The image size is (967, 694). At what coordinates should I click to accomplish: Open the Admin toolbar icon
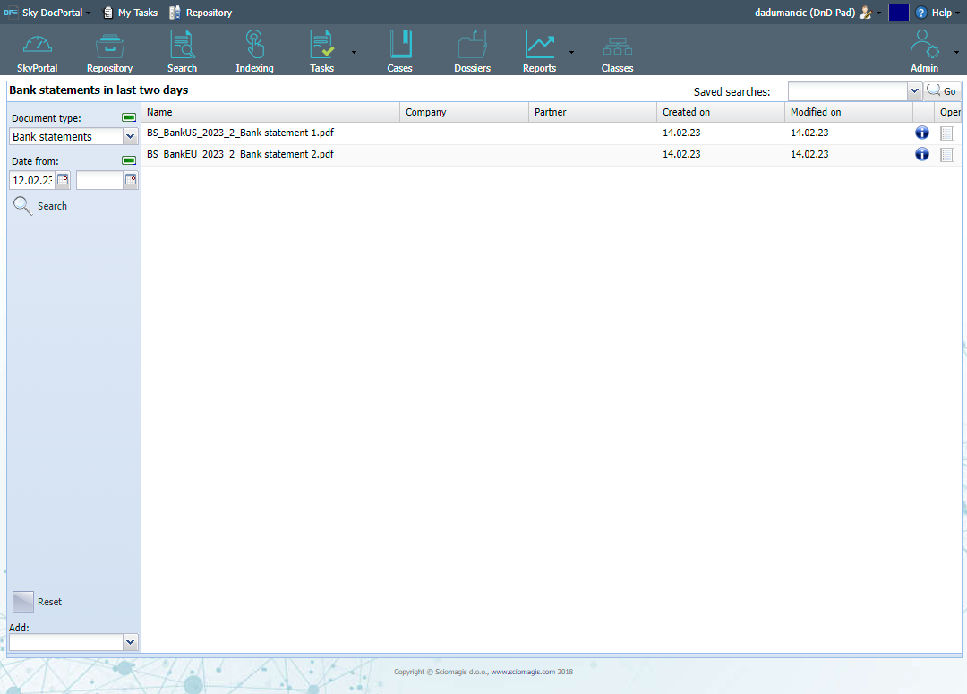coord(924,45)
